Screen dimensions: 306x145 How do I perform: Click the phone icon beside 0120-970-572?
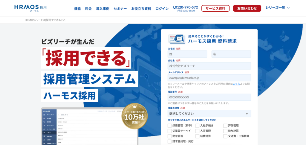tap(175, 7)
